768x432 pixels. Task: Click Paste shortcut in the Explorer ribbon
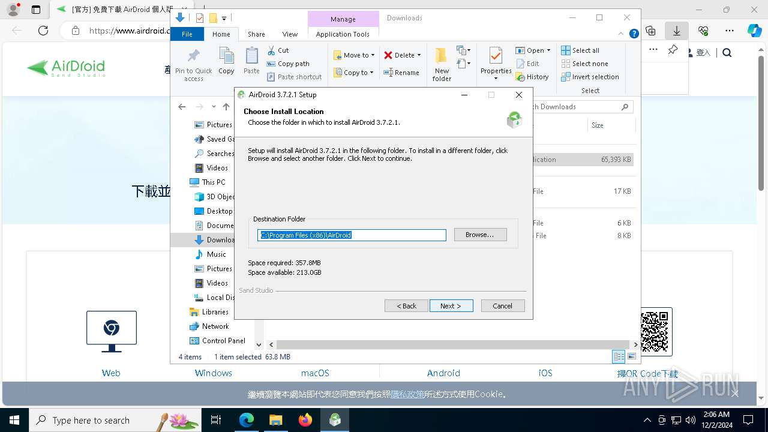[294, 77]
